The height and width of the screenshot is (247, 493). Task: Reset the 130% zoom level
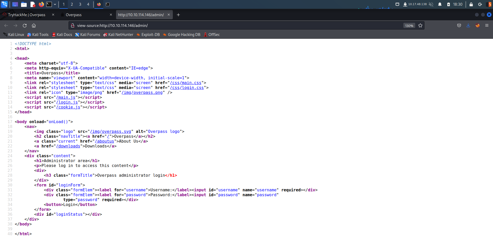pyautogui.click(x=409, y=26)
